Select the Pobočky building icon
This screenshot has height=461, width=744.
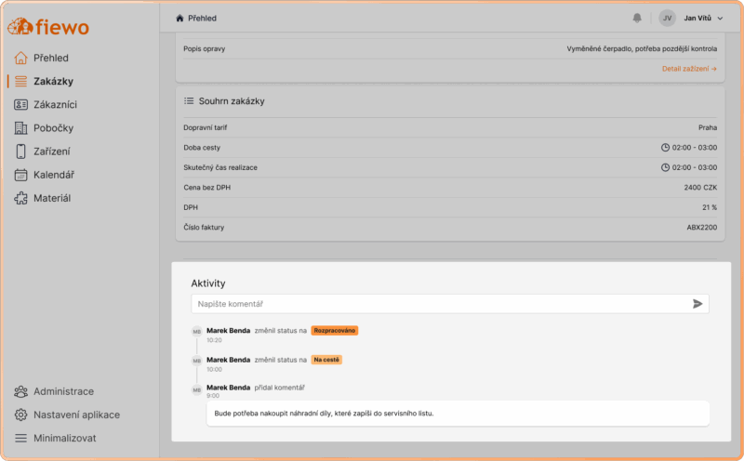pyautogui.click(x=20, y=128)
